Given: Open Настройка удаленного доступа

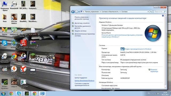Looking at the screenshot, I should [x=83, y=27].
